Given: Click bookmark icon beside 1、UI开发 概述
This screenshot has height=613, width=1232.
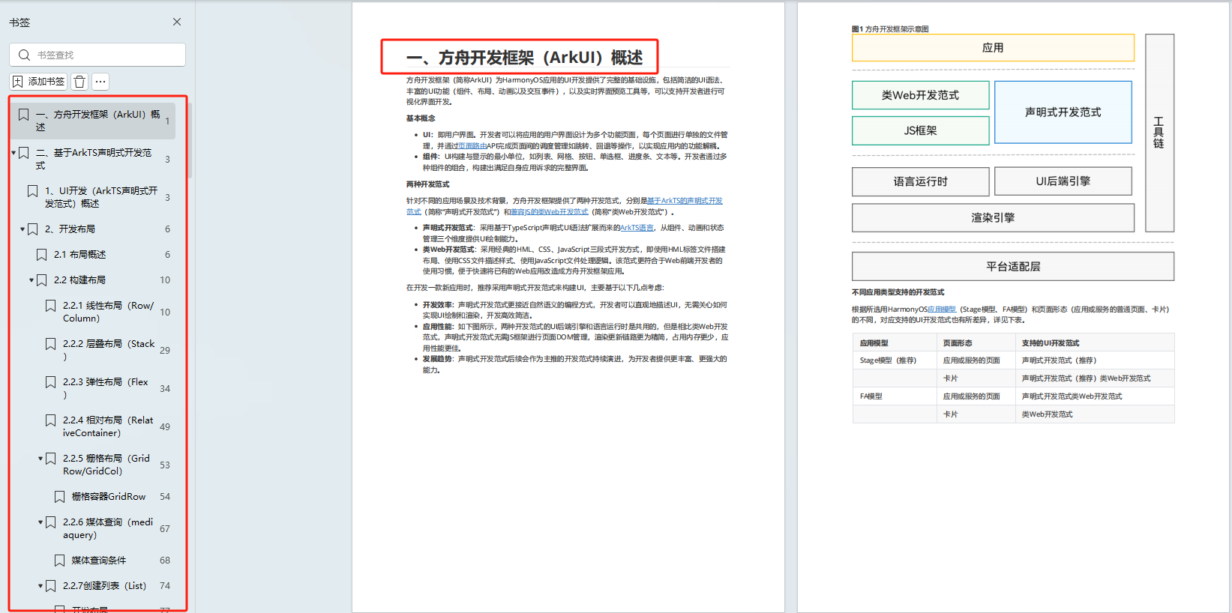Looking at the screenshot, I should 33,191.
